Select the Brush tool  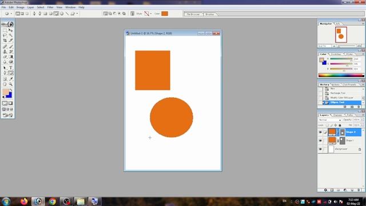(10, 47)
